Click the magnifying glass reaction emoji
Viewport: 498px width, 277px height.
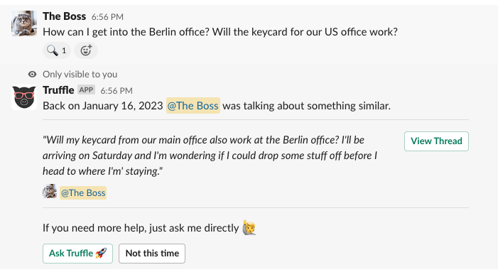[53, 50]
